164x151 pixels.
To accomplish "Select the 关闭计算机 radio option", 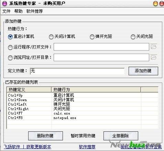I will point(51,37).
